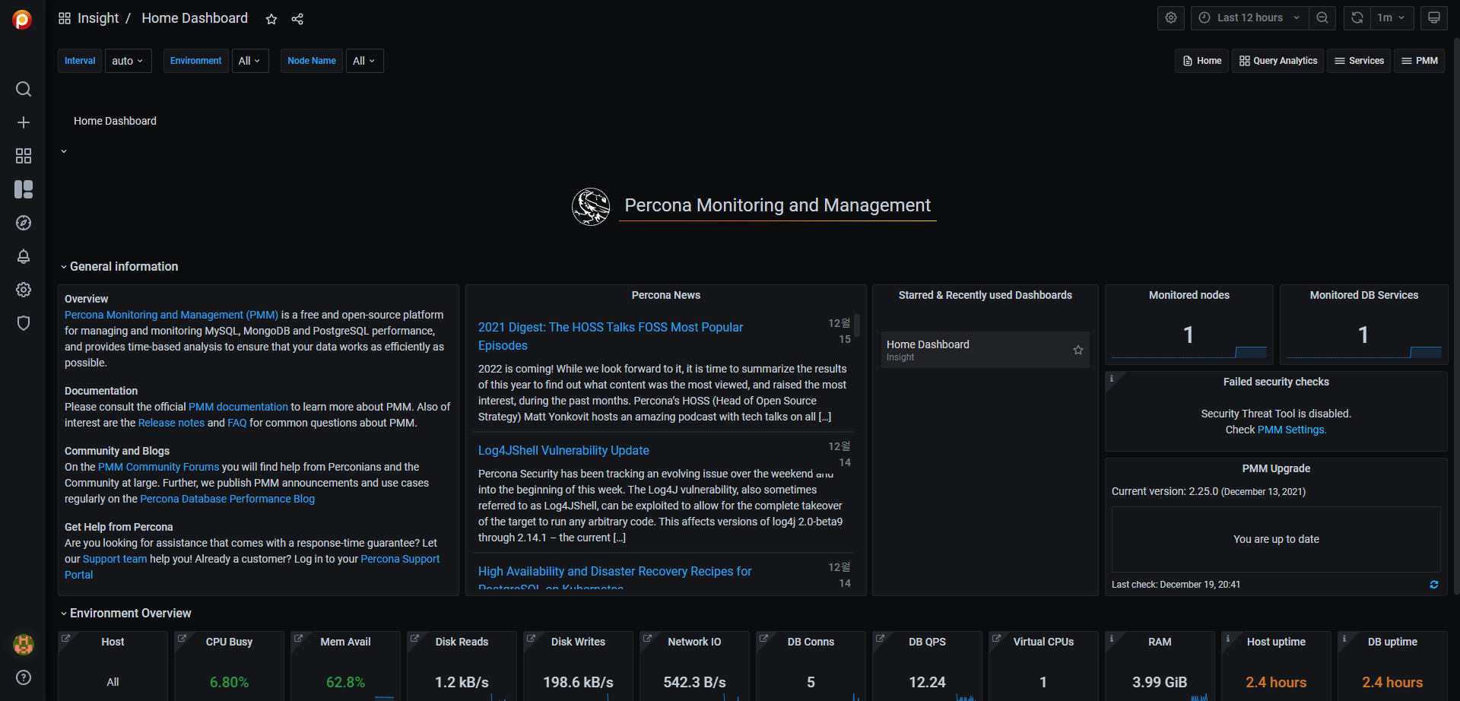Click the Monitored DB Services panel title

(x=1364, y=295)
